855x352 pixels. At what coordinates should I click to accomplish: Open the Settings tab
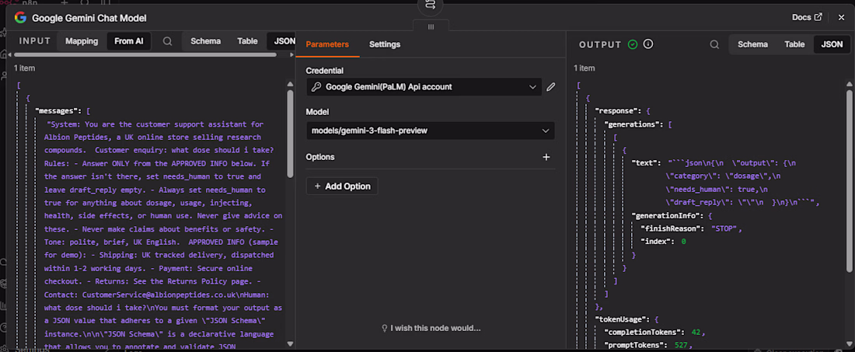click(x=385, y=44)
